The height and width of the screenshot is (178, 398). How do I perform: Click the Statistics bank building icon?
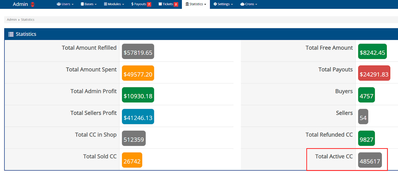click(x=187, y=4)
